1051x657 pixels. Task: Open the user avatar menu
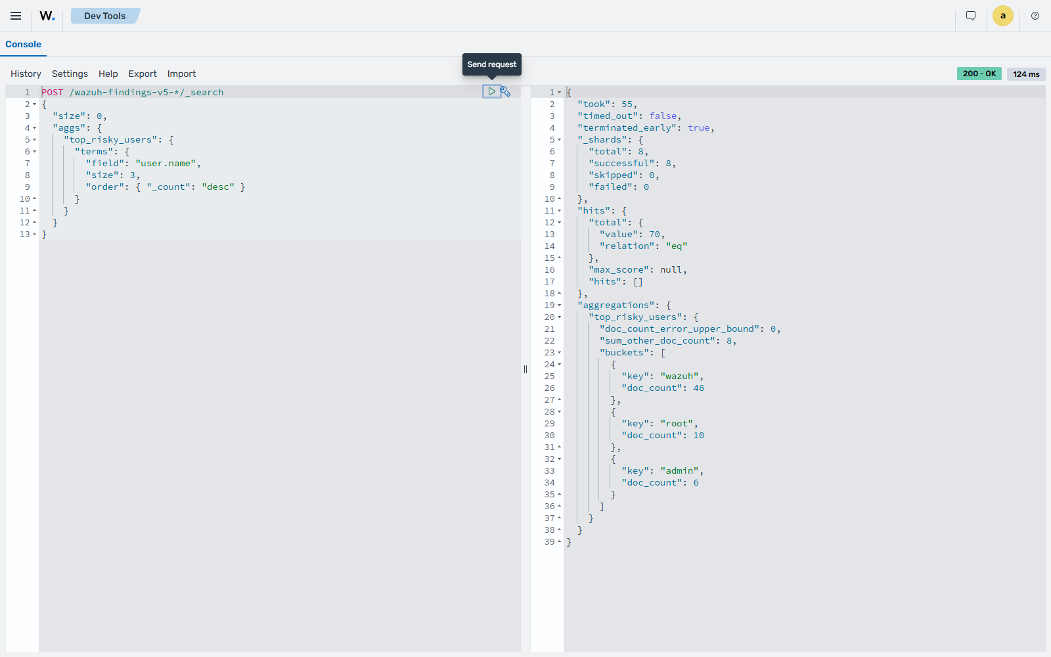[1003, 16]
